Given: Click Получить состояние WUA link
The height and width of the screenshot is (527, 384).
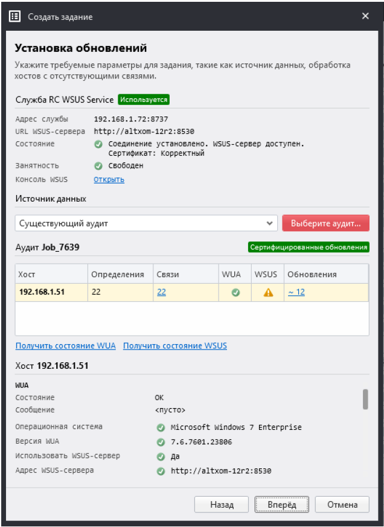Looking at the screenshot, I should [65, 346].
